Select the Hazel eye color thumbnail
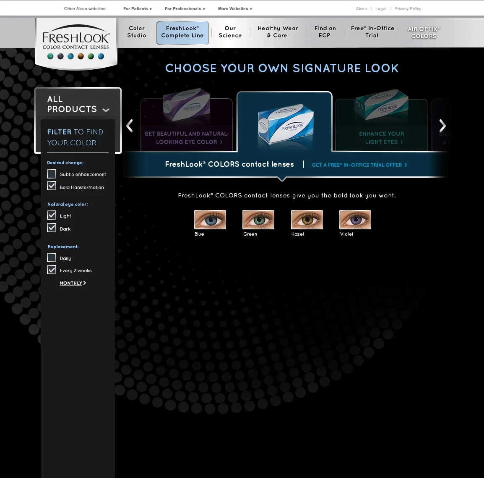This screenshot has width=484, height=478. tap(307, 220)
